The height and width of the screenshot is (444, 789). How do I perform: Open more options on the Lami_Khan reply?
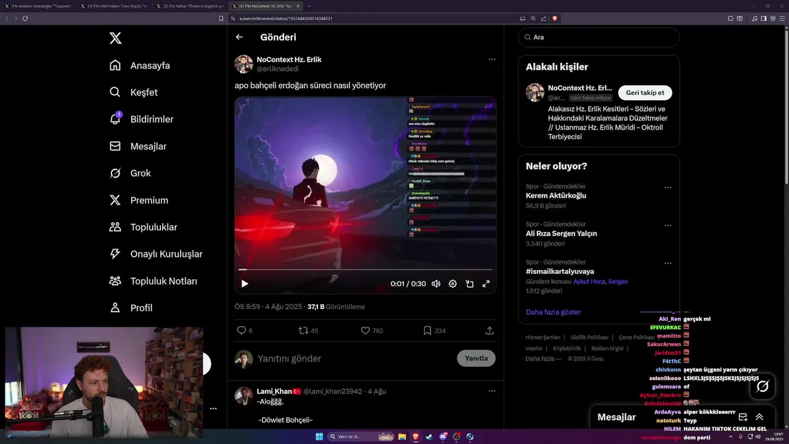[492, 391]
